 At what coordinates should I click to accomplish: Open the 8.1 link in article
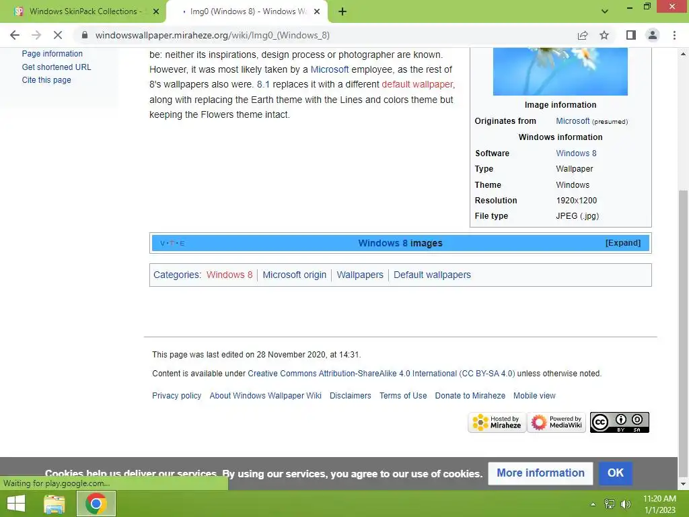(x=263, y=84)
